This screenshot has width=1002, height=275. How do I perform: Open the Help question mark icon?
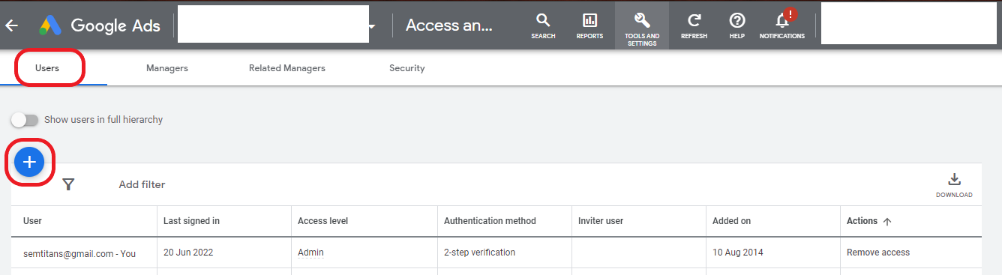pos(737,20)
